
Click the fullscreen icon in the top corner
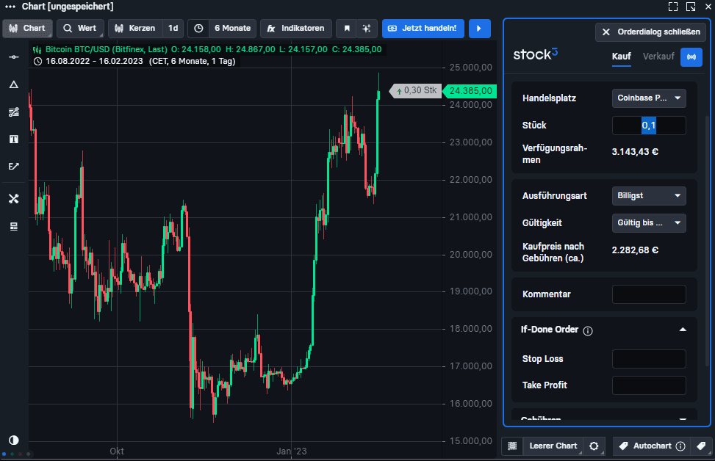(673, 7)
